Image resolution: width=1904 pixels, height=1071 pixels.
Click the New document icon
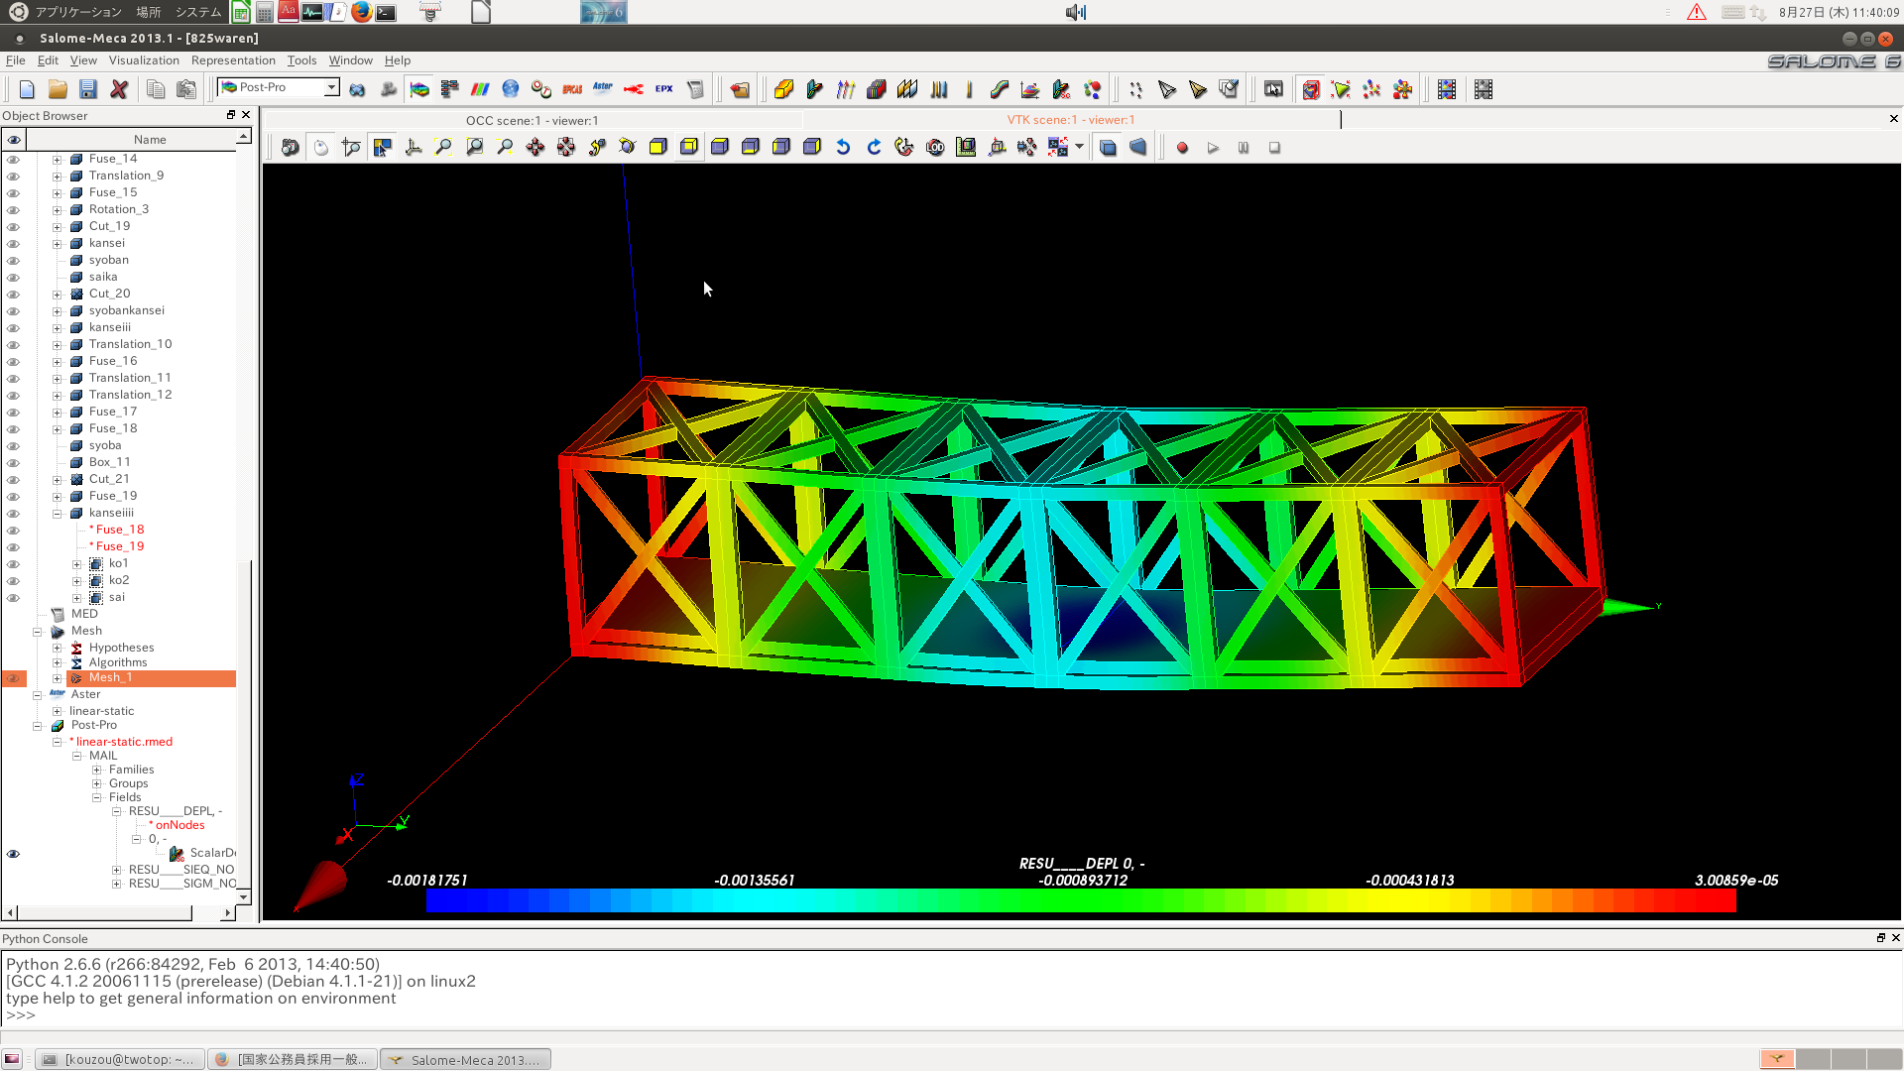(x=27, y=89)
